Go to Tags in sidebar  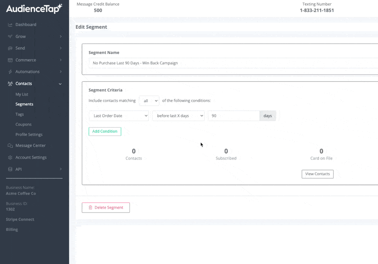19,114
